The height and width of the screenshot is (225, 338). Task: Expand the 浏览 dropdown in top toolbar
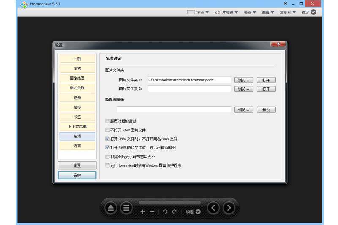point(198,12)
